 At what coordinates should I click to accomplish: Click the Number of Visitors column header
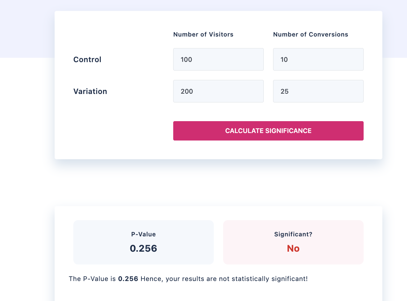(x=203, y=34)
